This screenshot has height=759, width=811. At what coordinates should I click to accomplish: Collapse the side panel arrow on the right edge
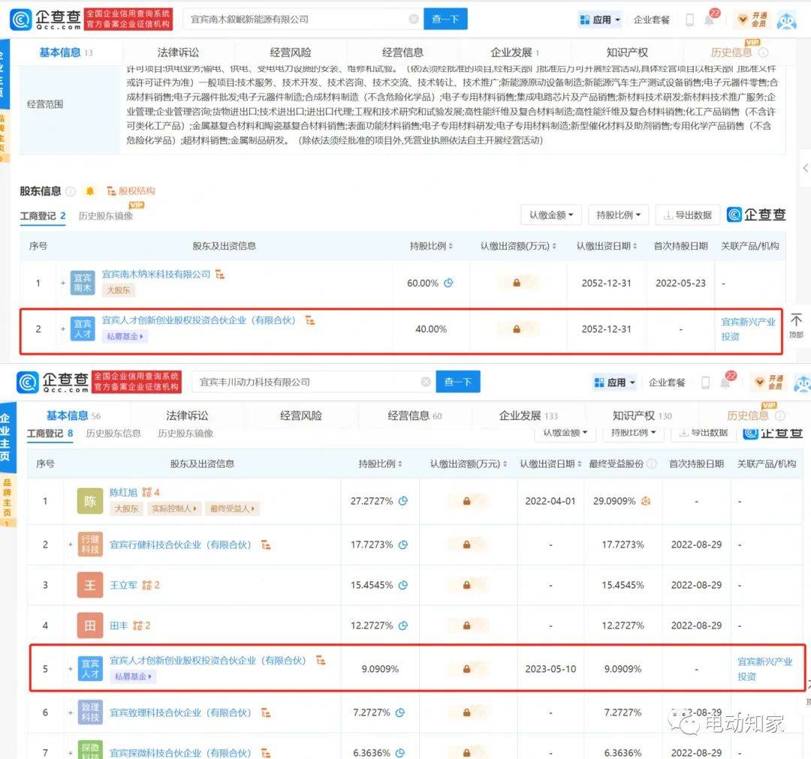point(805,168)
